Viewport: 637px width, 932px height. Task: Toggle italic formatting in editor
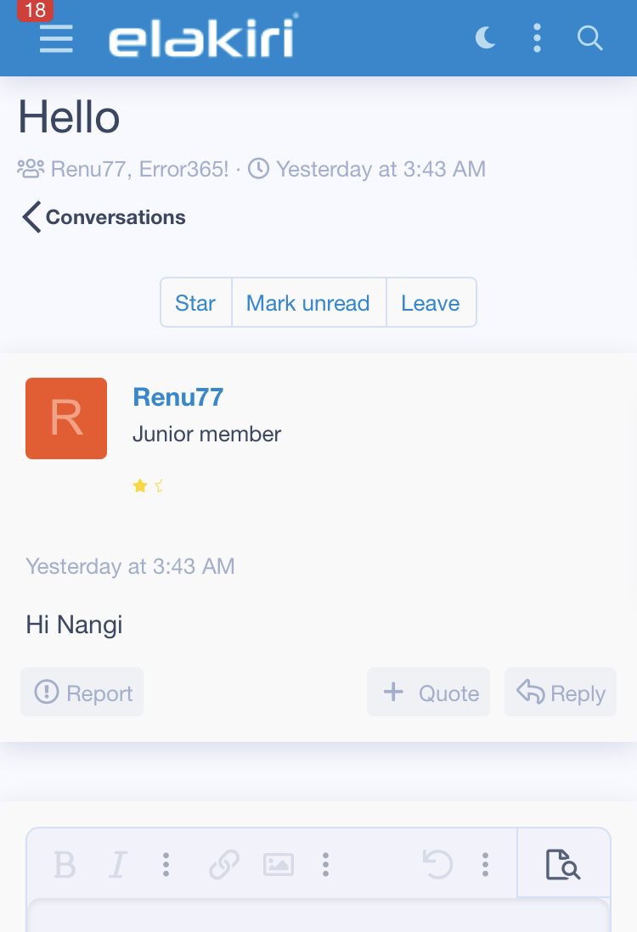point(118,864)
